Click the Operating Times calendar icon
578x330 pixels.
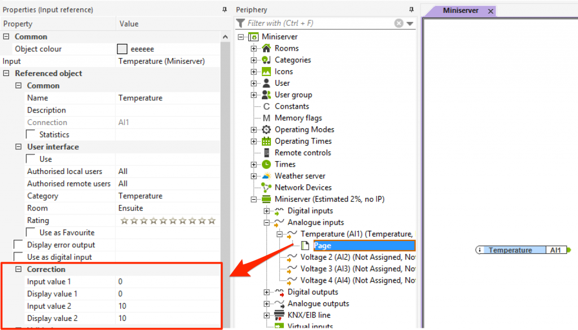266,141
